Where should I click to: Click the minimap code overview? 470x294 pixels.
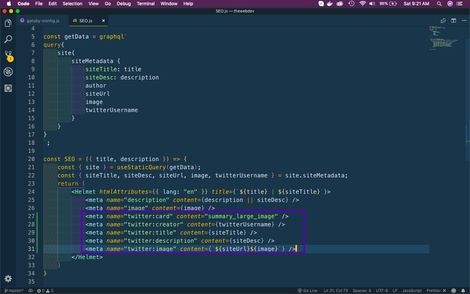(x=444, y=38)
